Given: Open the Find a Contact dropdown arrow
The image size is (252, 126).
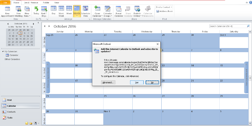Looking at the screenshot, I should pyautogui.click(x=172, y=7).
